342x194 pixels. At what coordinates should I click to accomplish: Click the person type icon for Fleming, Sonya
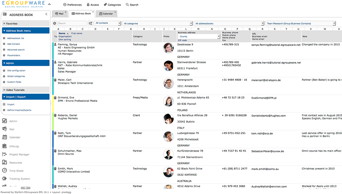tap(55, 44)
